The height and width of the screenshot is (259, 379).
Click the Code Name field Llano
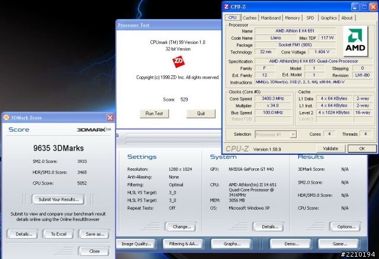click(x=276, y=38)
